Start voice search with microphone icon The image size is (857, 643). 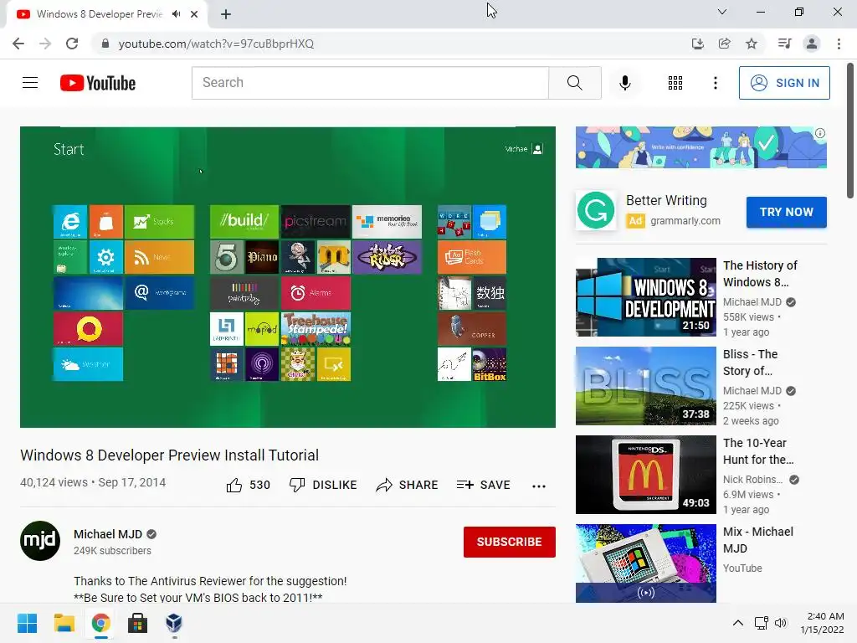(x=624, y=83)
